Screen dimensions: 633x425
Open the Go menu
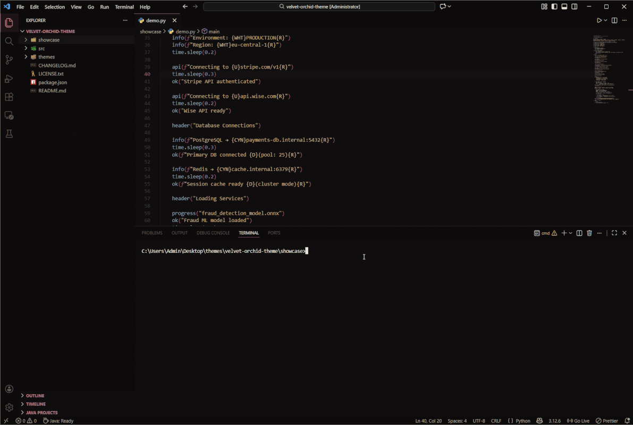(x=91, y=7)
